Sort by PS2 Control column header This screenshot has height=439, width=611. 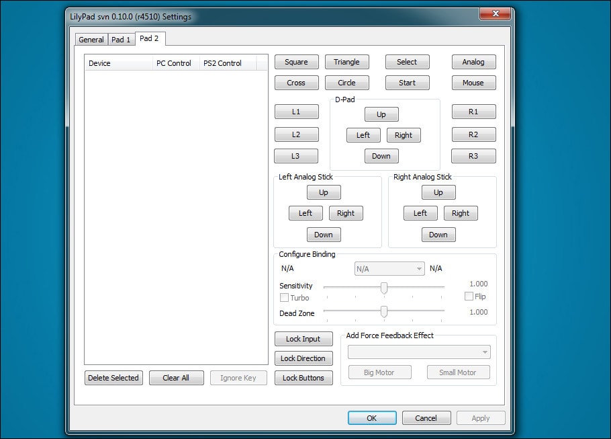pyautogui.click(x=228, y=63)
